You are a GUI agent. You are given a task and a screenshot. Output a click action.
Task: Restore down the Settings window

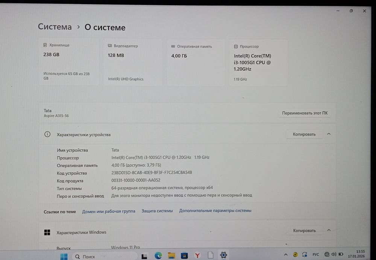[x=351, y=11]
